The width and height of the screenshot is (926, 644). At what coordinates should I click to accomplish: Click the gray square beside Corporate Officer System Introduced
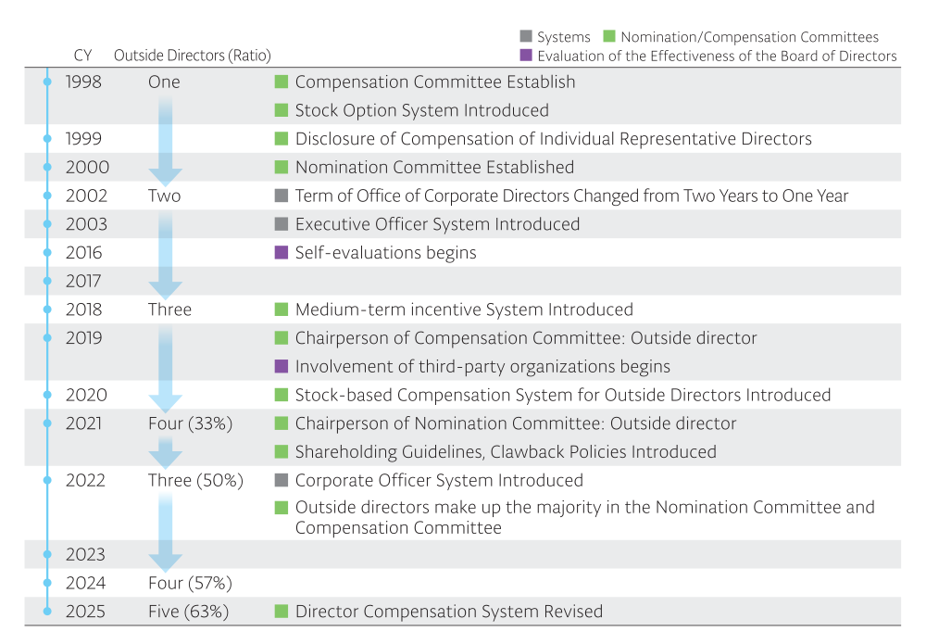pos(282,480)
